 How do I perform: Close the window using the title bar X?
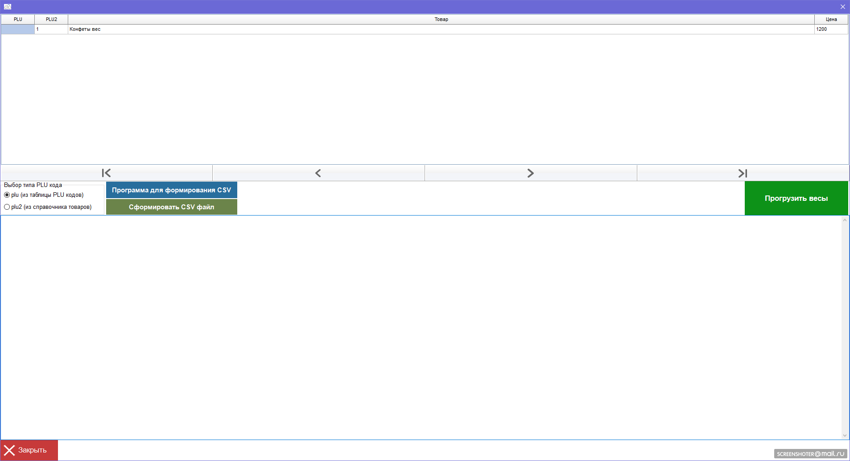(x=842, y=7)
